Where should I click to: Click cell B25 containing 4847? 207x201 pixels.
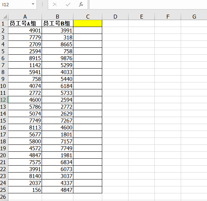coord(57,190)
